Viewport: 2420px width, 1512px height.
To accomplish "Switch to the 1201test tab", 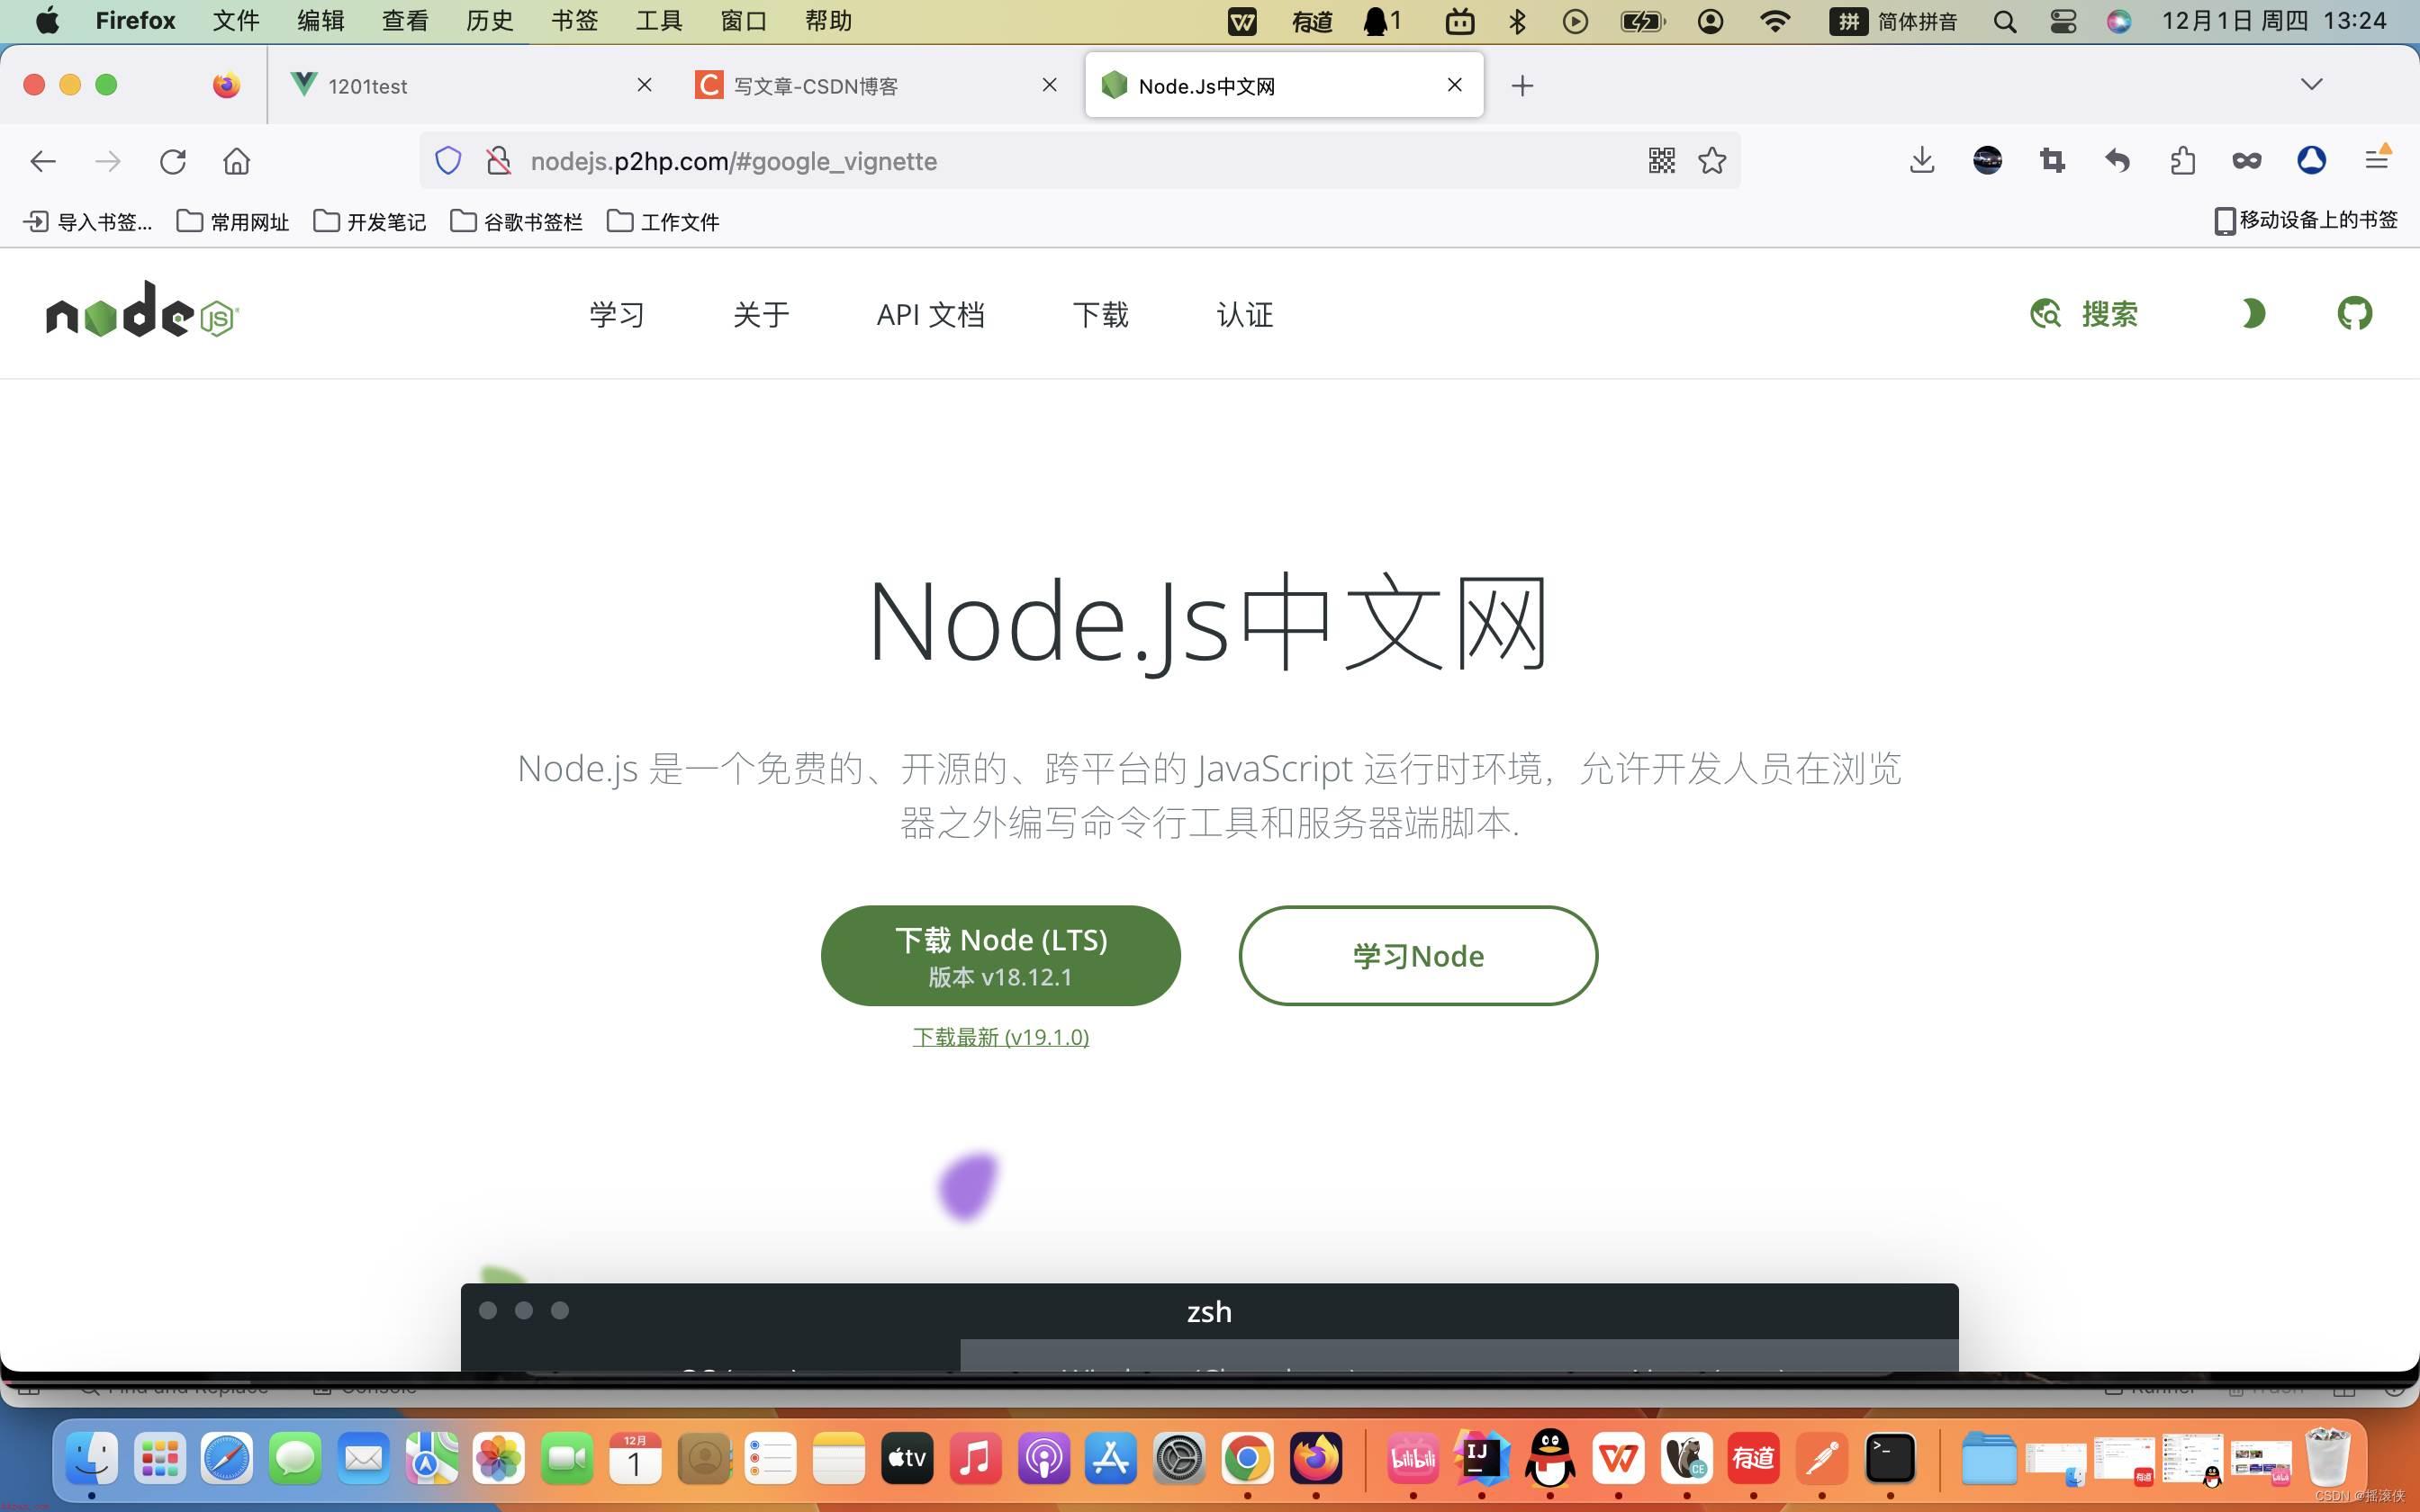I will [470, 85].
